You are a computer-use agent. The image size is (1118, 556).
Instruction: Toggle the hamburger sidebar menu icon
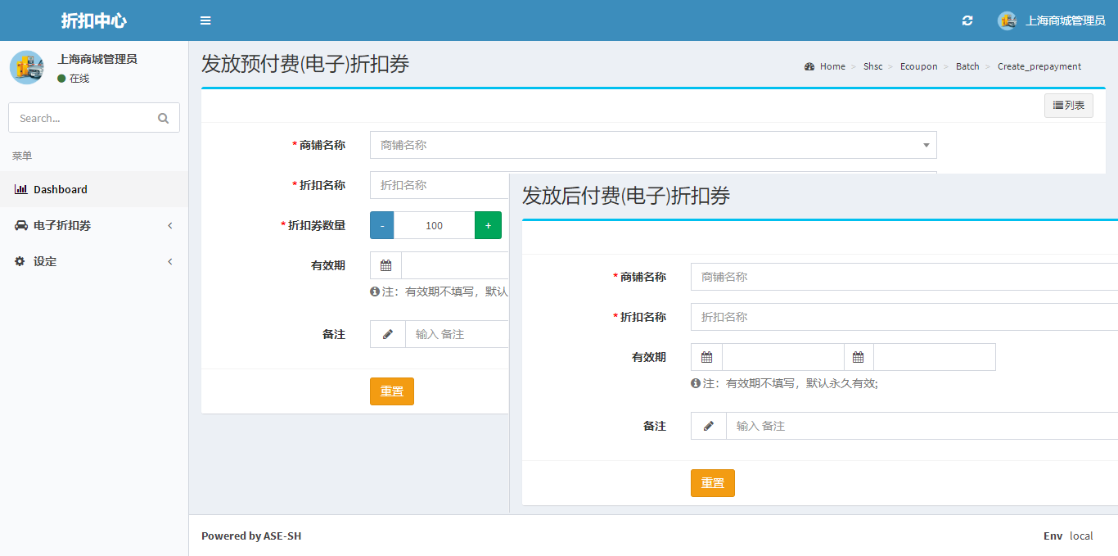[205, 20]
